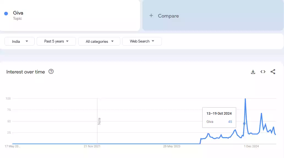Select the highlighted October 2024 data point
The height and width of the screenshot is (158, 284).
pyautogui.click(x=244, y=124)
